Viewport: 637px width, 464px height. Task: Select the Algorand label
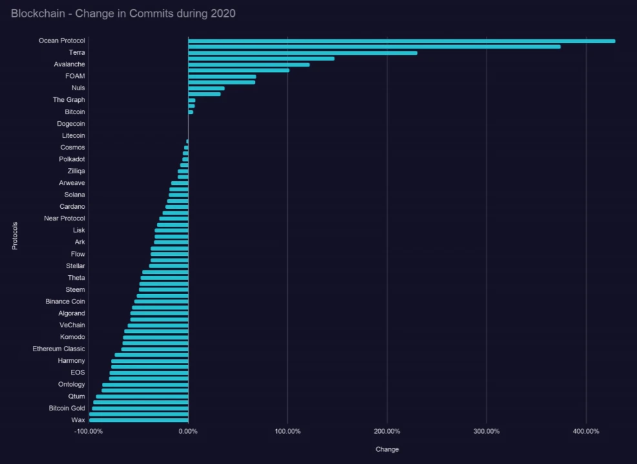click(x=72, y=313)
